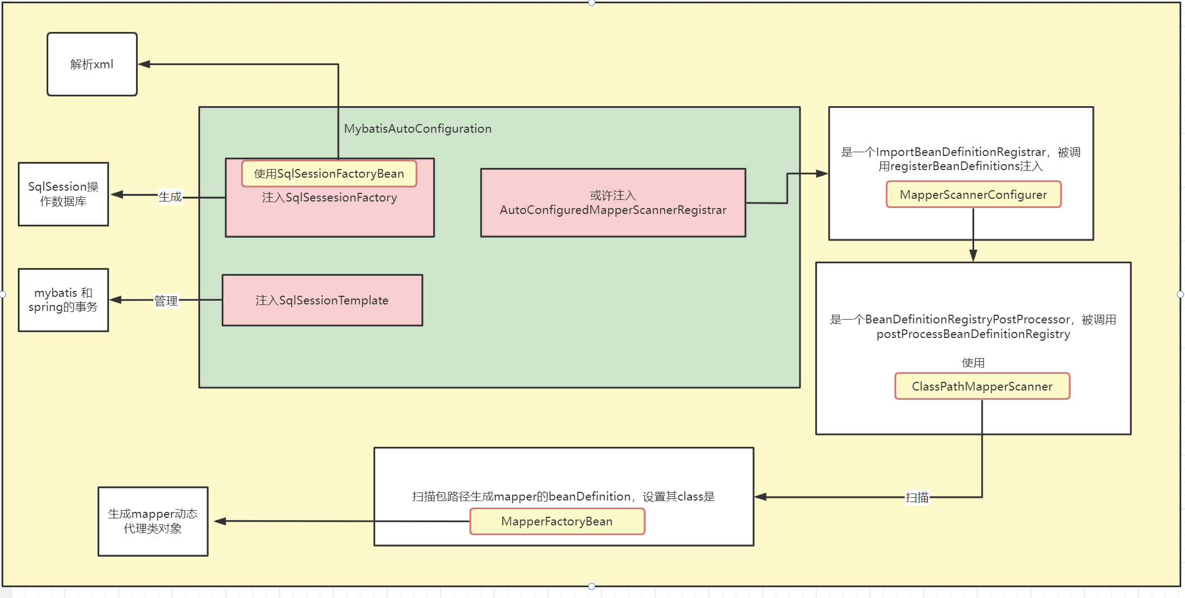Viewport: 1185px width, 598px height.
Task: Click the MybatisAutoConfiguration label
Action: [x=417, y=129]
